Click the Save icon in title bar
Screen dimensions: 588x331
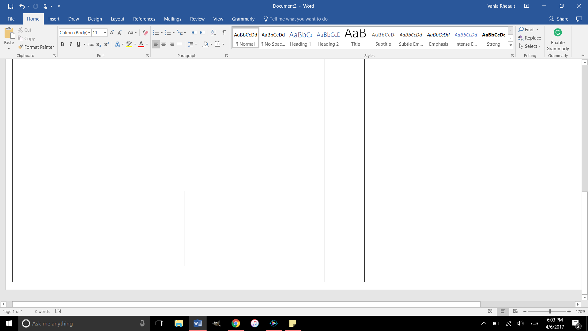(11, 6)
